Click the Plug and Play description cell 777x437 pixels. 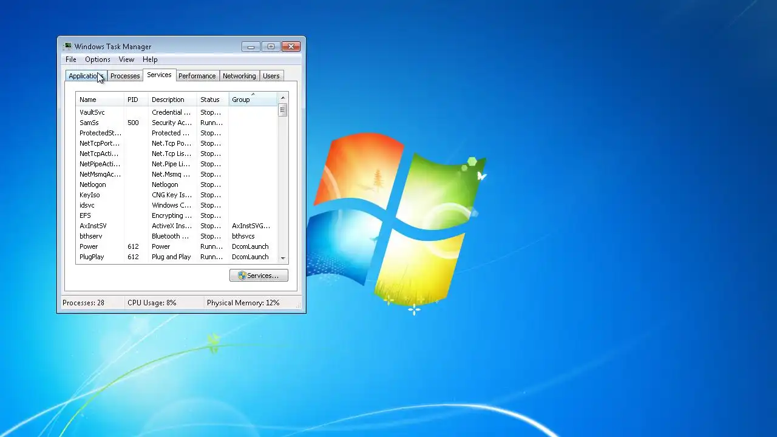coord(171,257)
